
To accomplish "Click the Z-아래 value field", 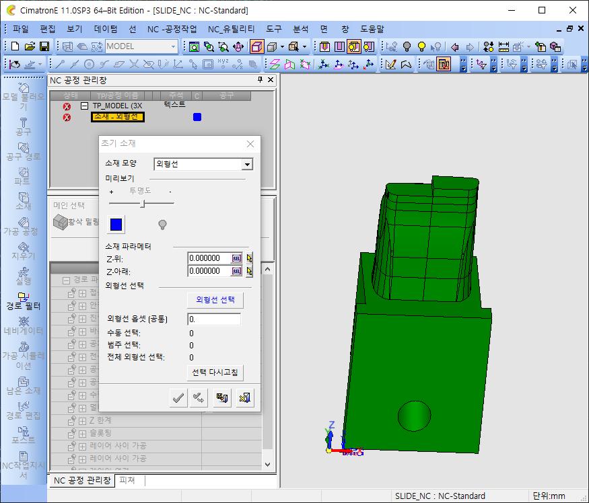I will point(209,271).
